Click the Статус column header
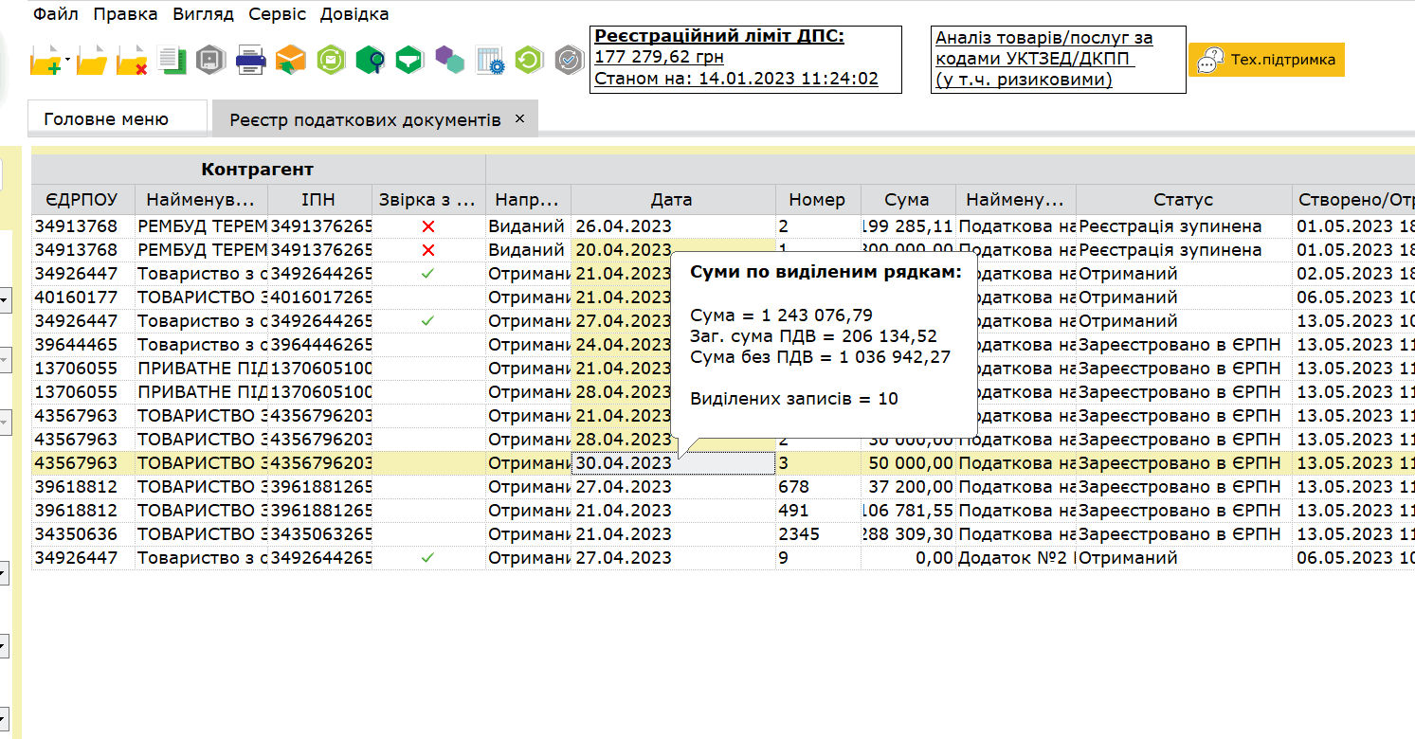The image size is (1415, 739). pyautogui.click(x=1183, y=200)
